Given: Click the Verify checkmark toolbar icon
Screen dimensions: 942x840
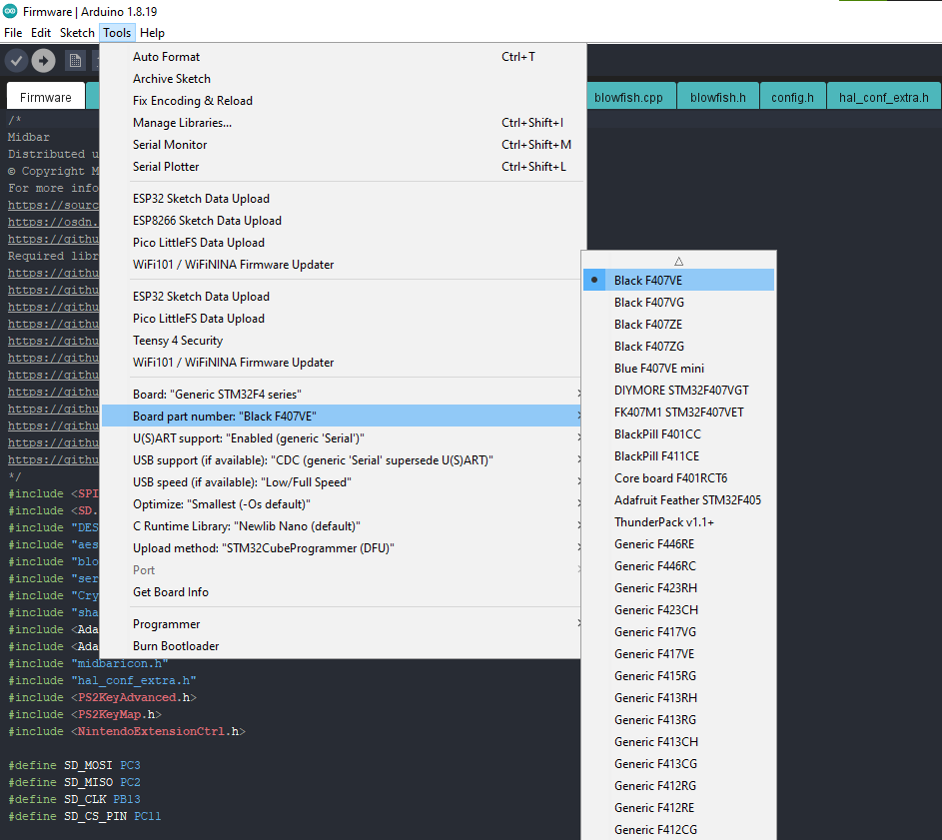Looking at the screenshot, I should 16,61.
